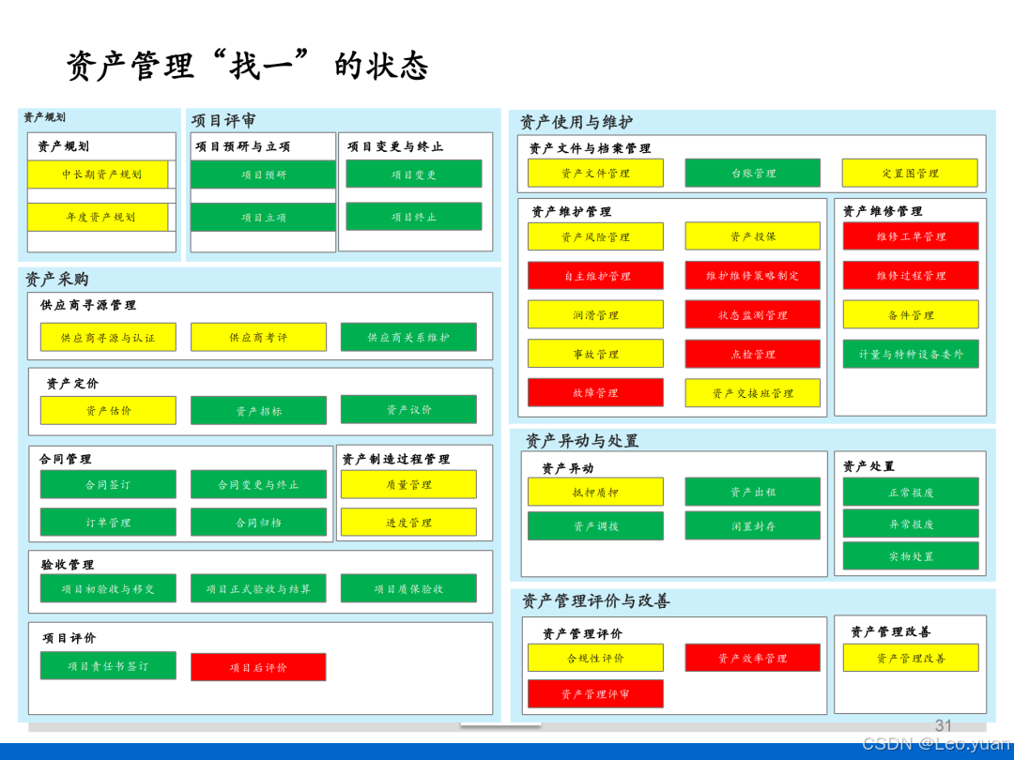Select the 资产管理评审 red box
The height and width of the screenshot is (760, 1014).
(x=595, y=694)
